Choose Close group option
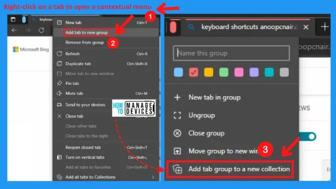The image size is (336, 189). (206, 133)
